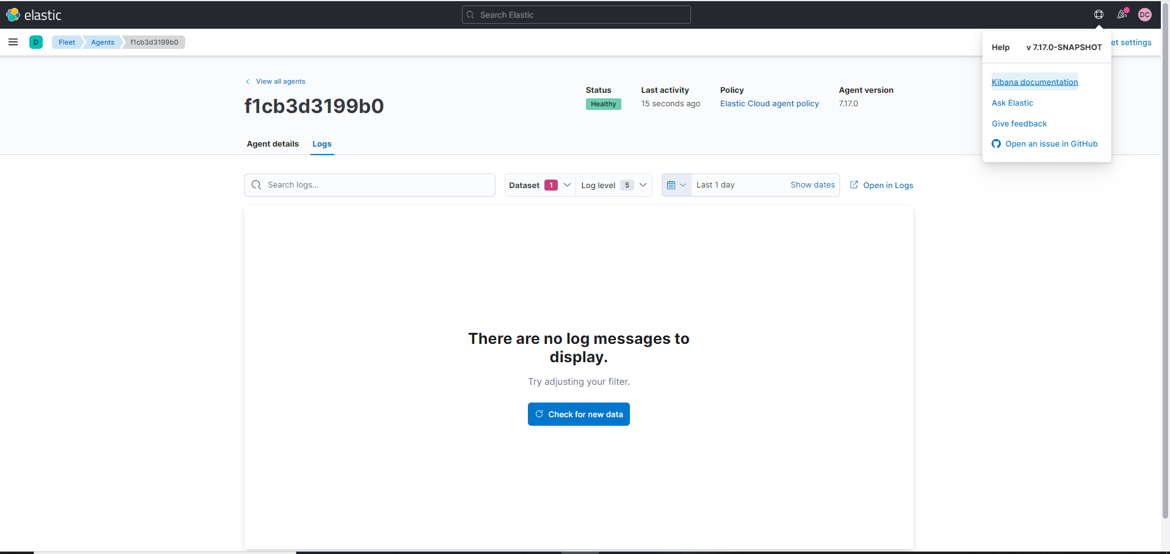Expand the date quick select chevron
1170x554 pixels.
pos(682,184)
